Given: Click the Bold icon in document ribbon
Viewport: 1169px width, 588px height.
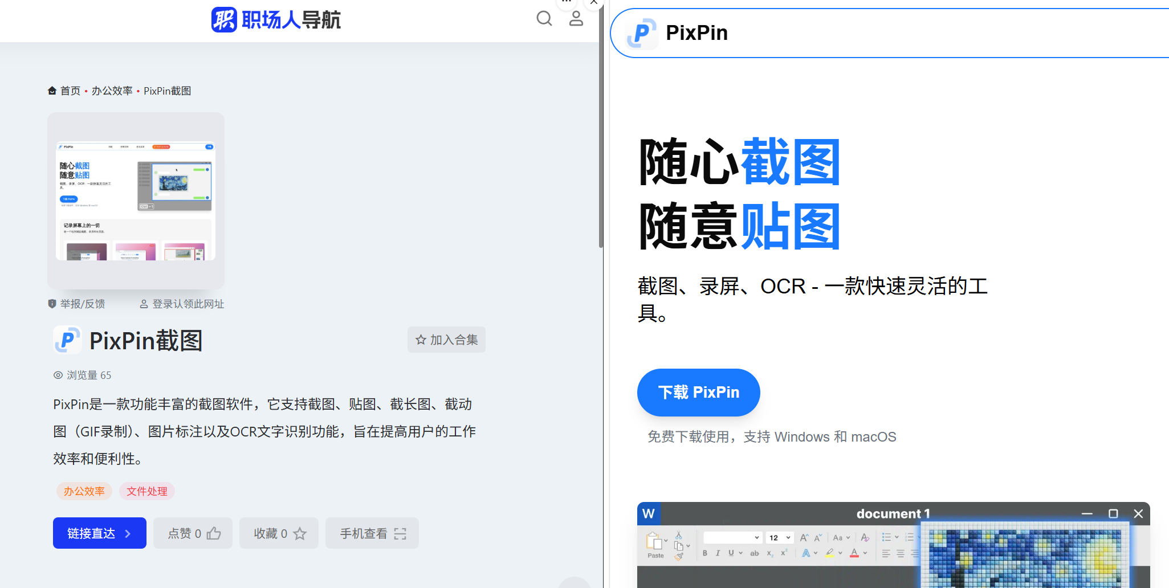Looking at the screenshot, I should [x=705, y=553].
